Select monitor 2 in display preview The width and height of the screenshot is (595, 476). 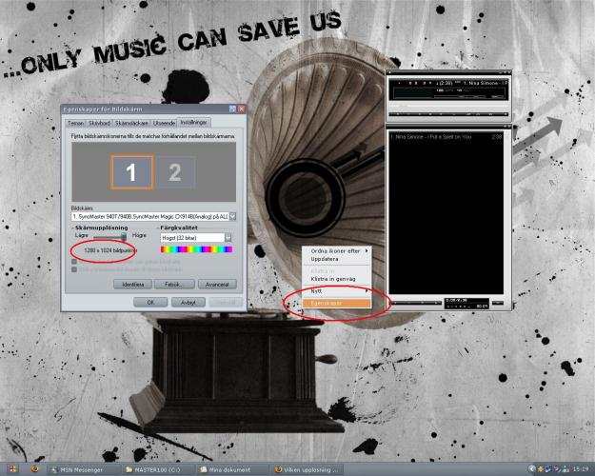(175, 172)
